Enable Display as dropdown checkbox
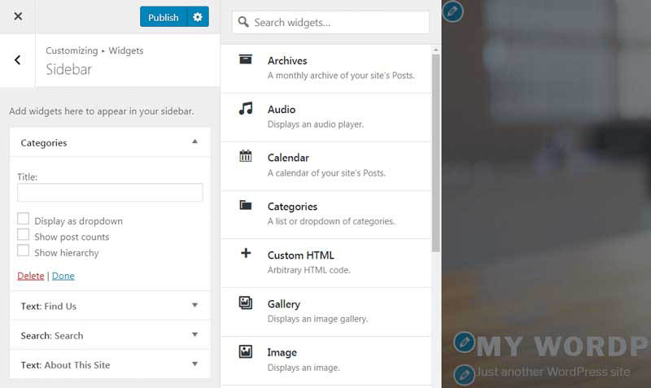This screenshot has width=651, height=388. coord(24,220)
